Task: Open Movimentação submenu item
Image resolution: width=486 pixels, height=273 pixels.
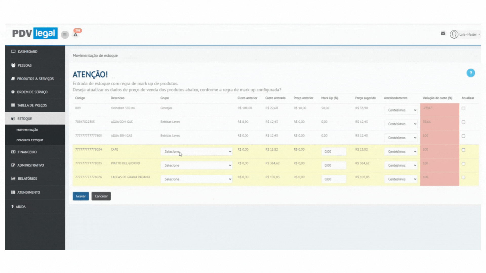Action: coord(27,130)
